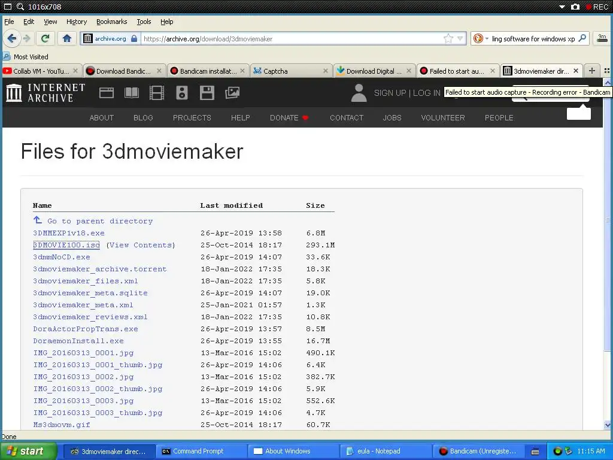
Task: Open the Texts book icon
Action: click(x=131, y=93)
